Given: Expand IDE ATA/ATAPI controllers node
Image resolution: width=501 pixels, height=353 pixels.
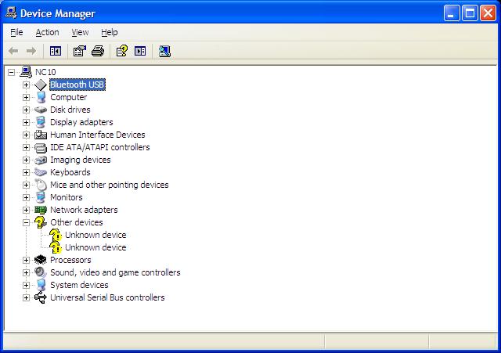Looking at the screenshot, I should (x=26, y=148).
